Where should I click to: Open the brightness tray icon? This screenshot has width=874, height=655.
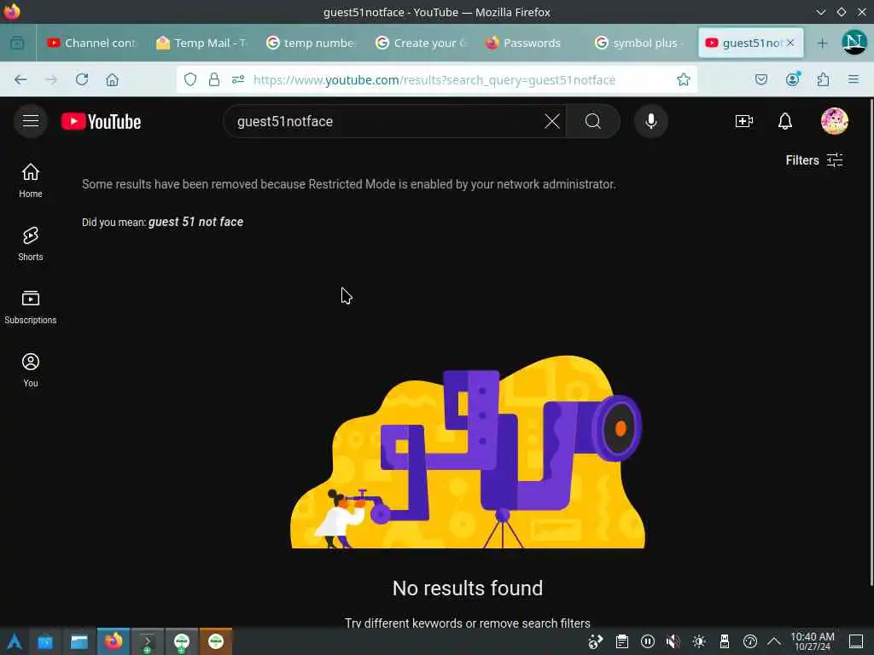(x=698, y=641)
